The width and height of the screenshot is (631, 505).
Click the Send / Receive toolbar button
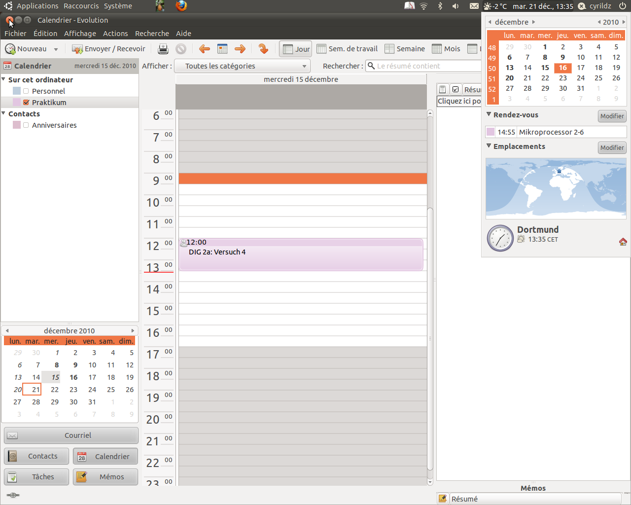click(x=109, y=49)
